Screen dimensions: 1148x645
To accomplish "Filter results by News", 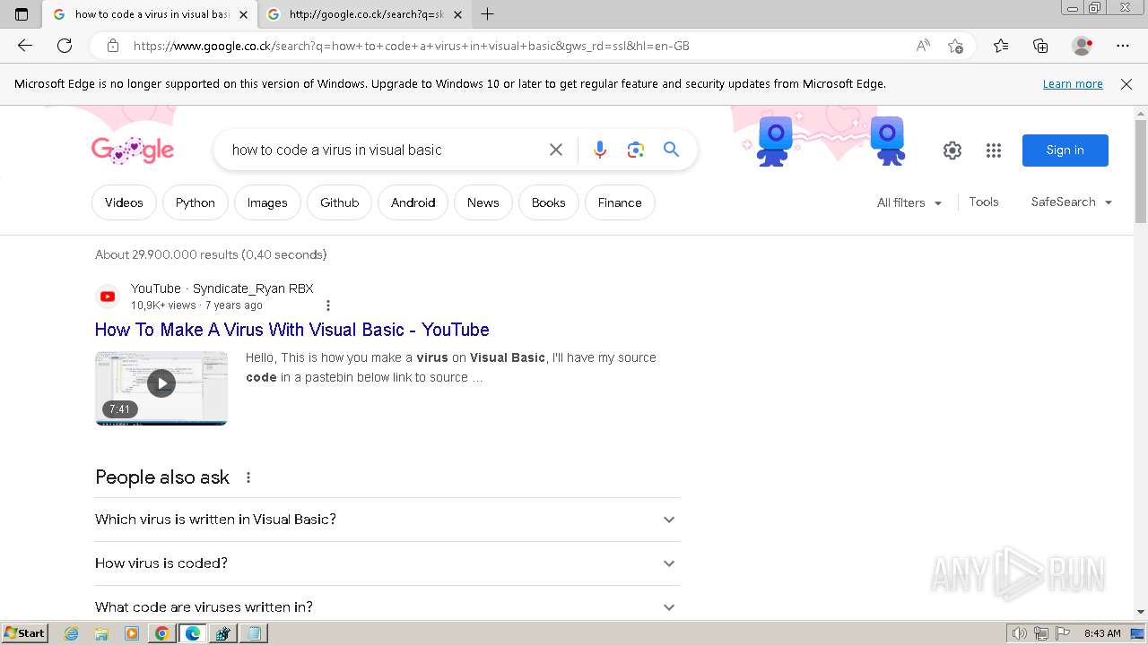I will (483, 202).
